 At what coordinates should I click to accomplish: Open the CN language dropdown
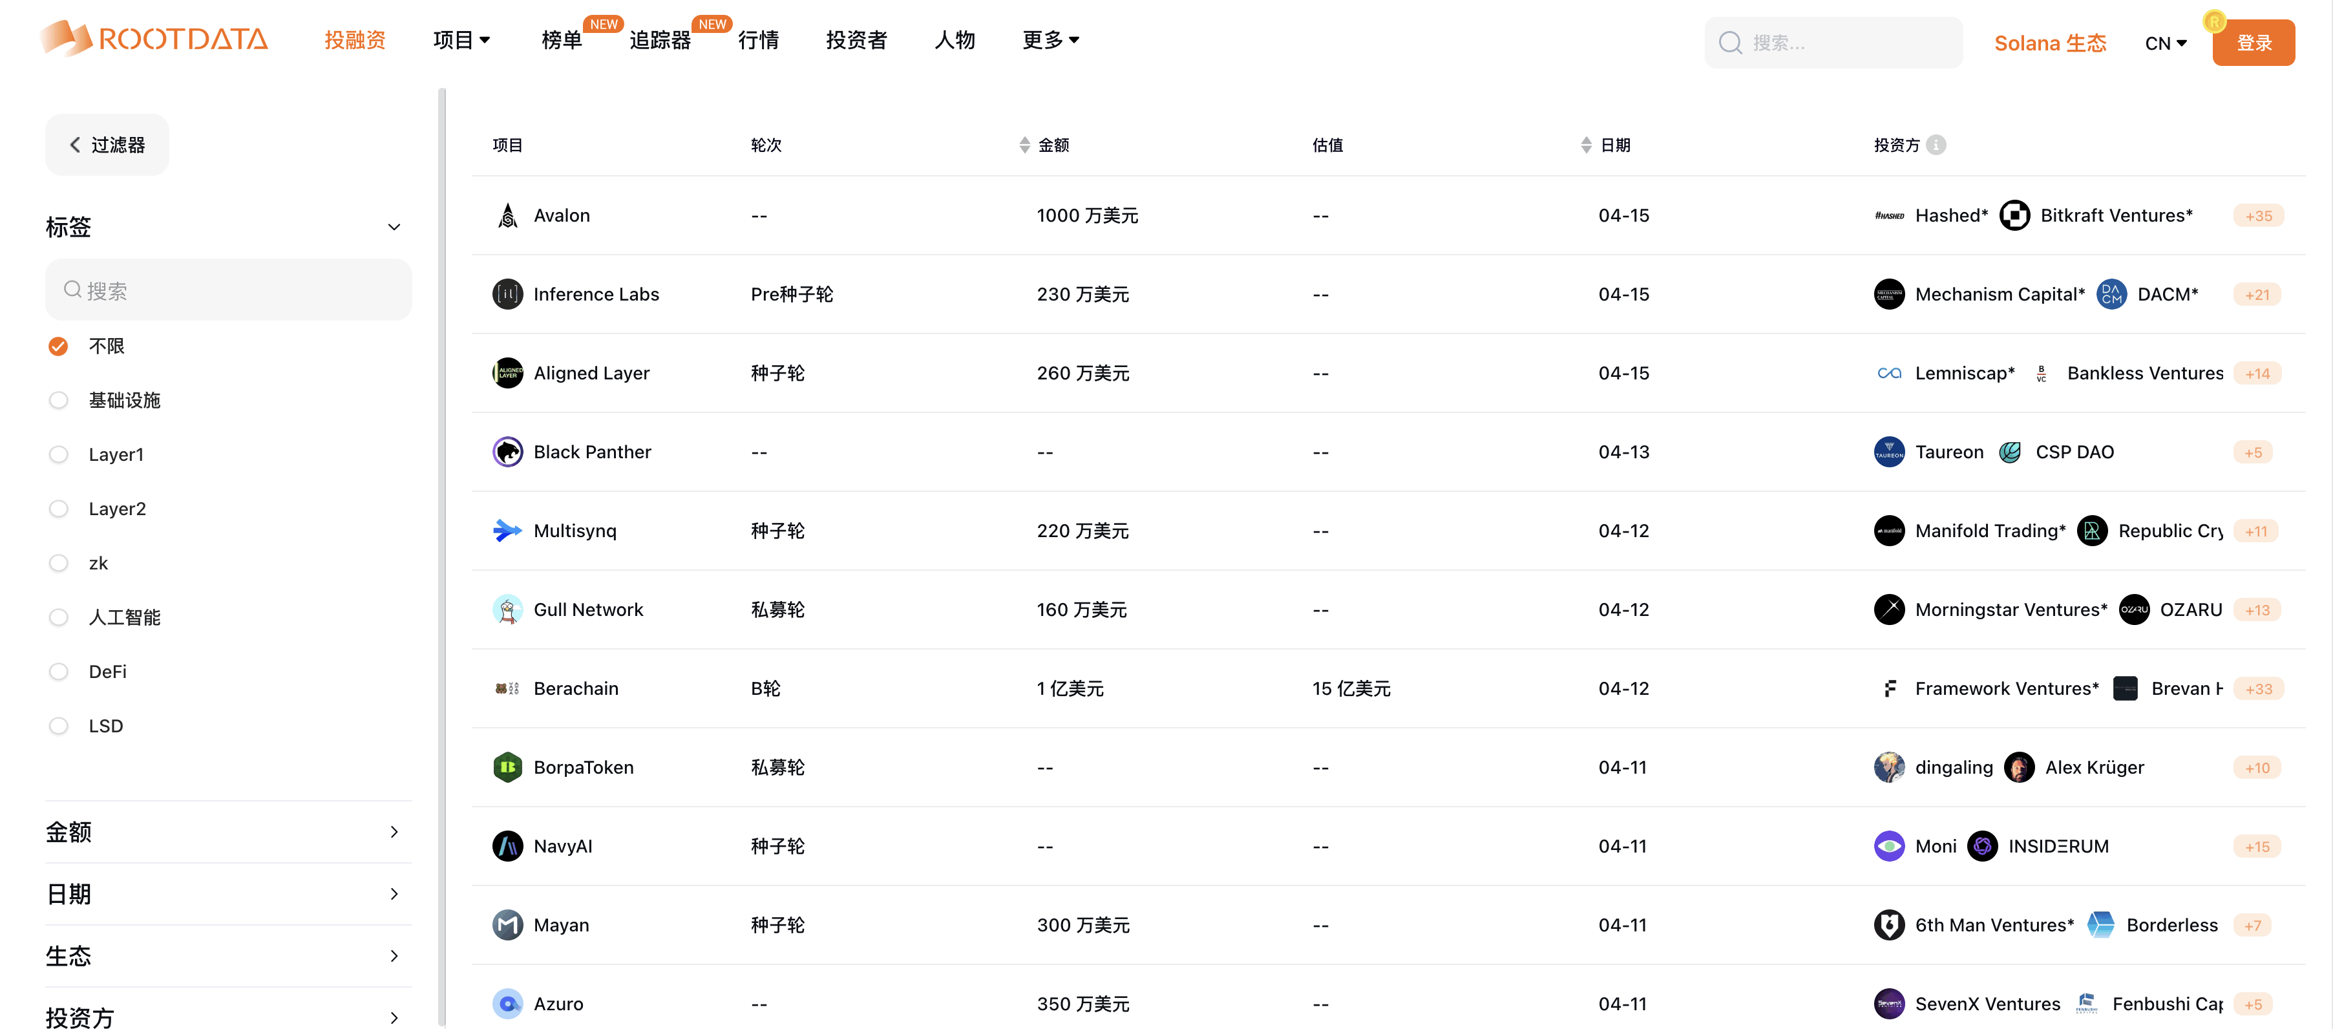coord(2166,43)
